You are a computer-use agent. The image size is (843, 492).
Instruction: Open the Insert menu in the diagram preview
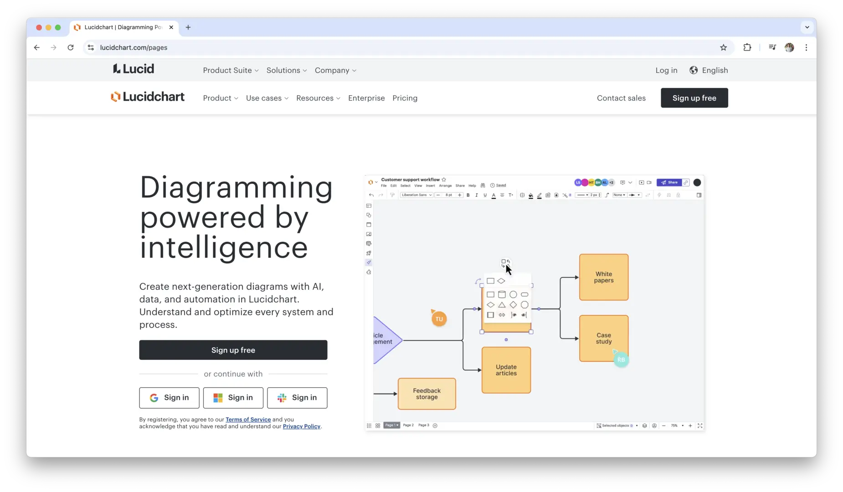[x=430, y=186]
